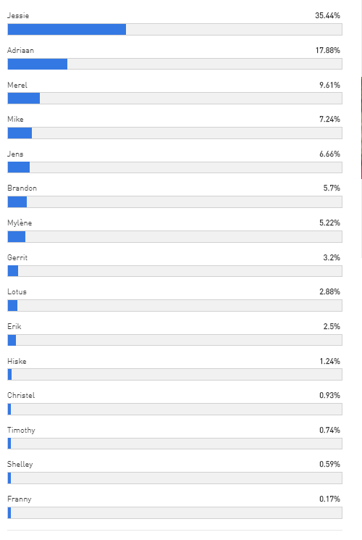This screenshot has height=540, width=362.
Task: Click Jessie's blue progress bar
Action: click(67, 30)
